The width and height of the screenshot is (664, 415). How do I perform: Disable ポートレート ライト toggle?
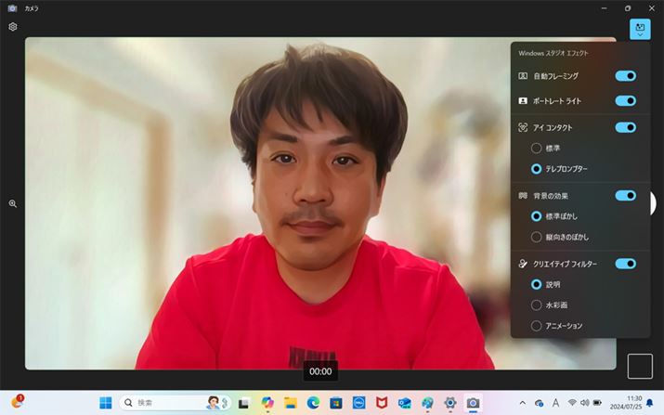625,100
